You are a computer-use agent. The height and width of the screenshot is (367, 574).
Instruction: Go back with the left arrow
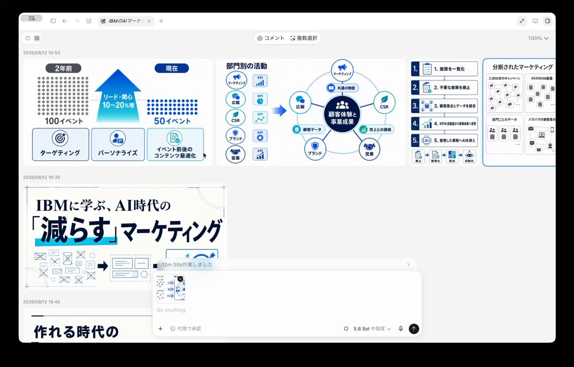pyautogui.click(x=65, y=21)
